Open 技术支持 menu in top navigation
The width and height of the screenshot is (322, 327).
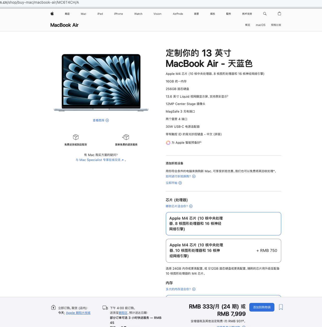[x=247, y=14]
